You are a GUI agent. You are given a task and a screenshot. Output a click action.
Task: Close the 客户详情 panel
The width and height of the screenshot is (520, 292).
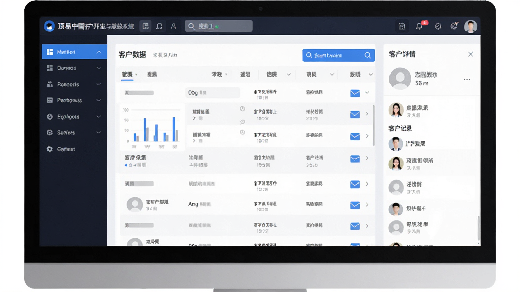(x=471, y=54)
